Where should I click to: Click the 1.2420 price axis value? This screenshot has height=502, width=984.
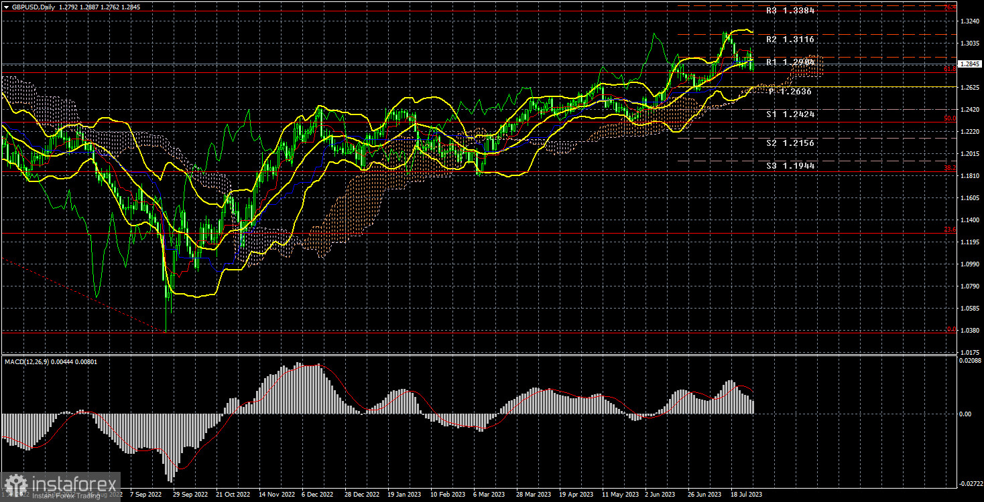(x=970, y=110)
